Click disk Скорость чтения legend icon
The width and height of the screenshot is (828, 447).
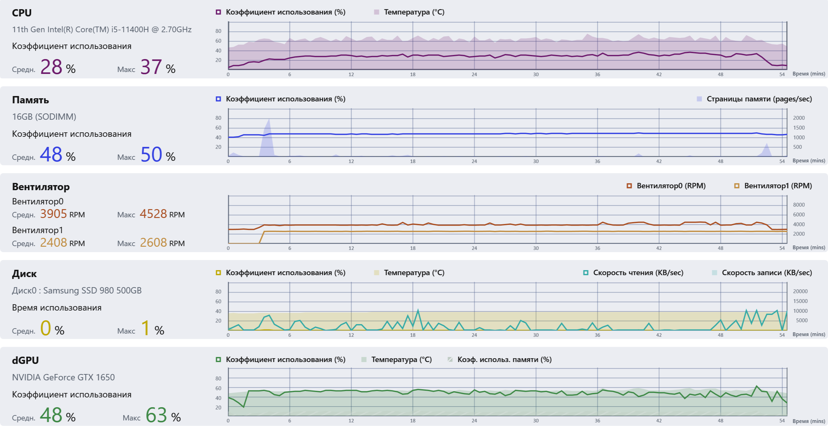[586, 273]
